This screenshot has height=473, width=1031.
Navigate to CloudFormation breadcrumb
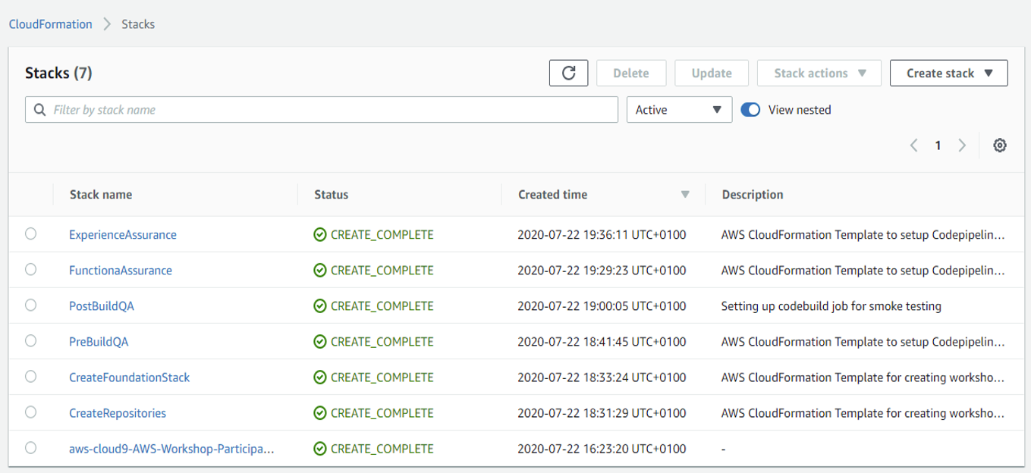tap(50, 24)
